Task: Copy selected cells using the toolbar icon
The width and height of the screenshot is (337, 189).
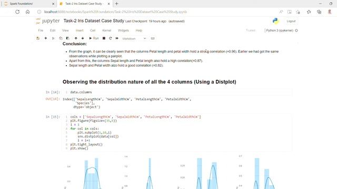Action: 61,38
